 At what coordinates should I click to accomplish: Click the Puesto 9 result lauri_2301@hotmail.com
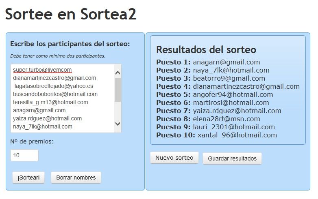coord(234,127)
